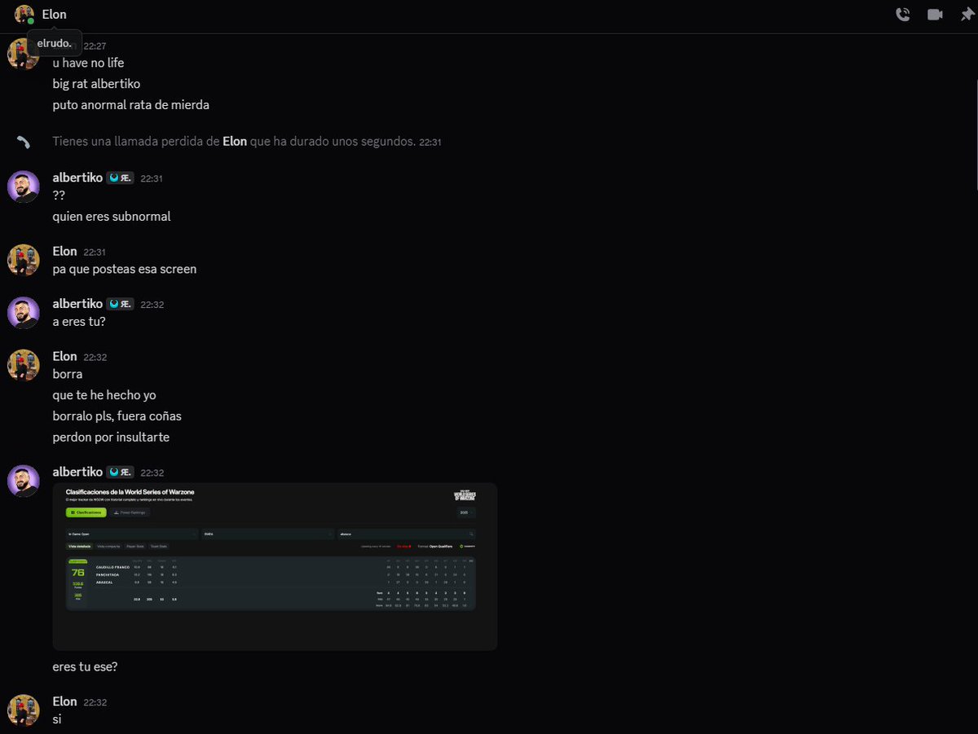The width and height of the screenshot is (978, 734).
Task: Open Elon's avatar beside 'pa que posteas esa screen'
Action: (x=24, y=260)
